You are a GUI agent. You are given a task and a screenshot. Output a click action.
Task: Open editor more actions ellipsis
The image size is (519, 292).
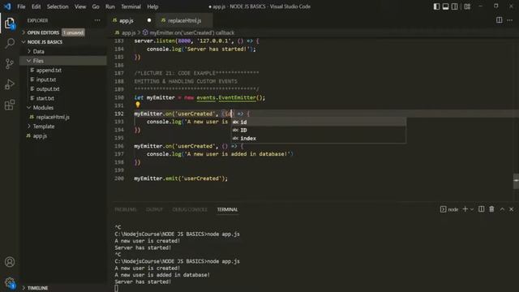click(x=510, y=20)
